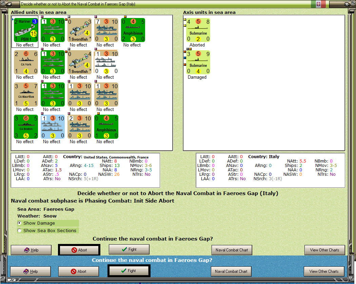
Task: Choose the Show Sea Box Sections option
Action: (20, 230)
